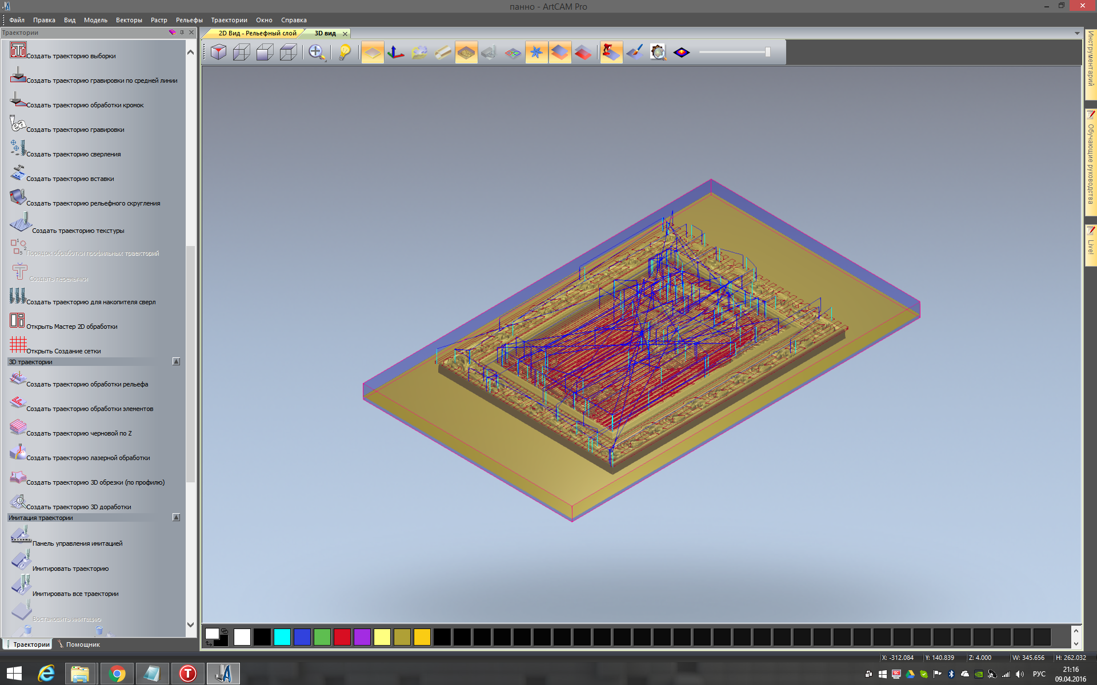The width and height of the screenshot is (1097, 685).
Task: Click the paintbrush toolbar icon
Action: coord(634,53)
